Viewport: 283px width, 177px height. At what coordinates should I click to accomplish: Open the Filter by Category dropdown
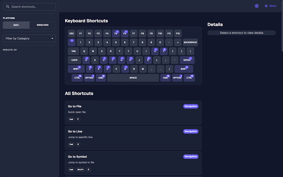point(29,38)
